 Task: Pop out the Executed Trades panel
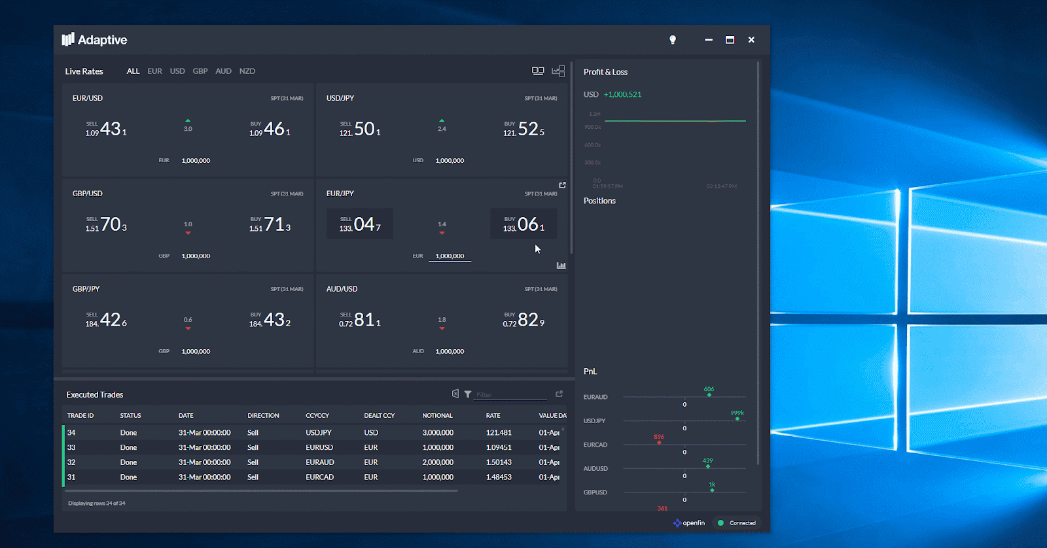(x=559, y=394)
